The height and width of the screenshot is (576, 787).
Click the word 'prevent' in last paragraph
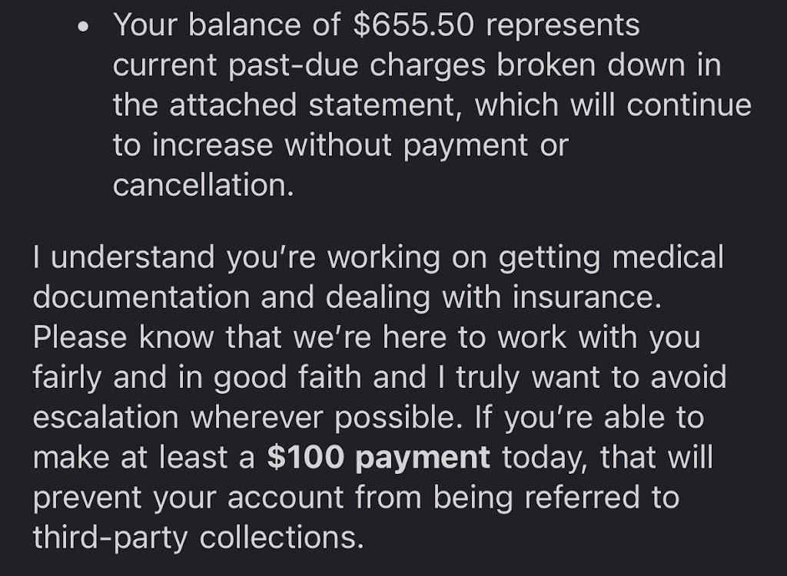tap(87, 498)
